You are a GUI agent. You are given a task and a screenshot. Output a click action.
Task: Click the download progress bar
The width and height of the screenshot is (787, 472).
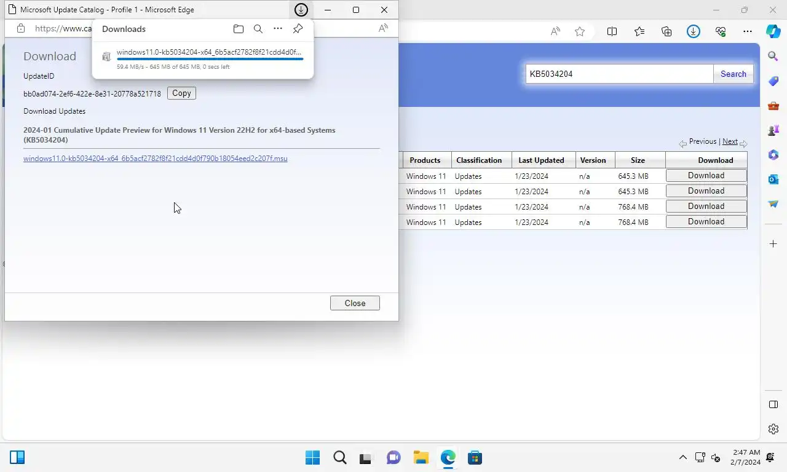[x=210, y=59]
